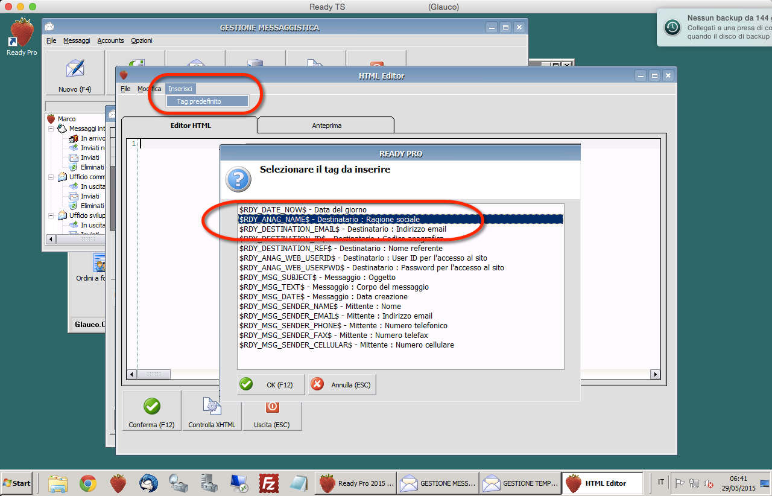Screen dimensions: 772x496
Task: Click the editor horizontal scrollbar right arrow
Action: tap(656, 375)
